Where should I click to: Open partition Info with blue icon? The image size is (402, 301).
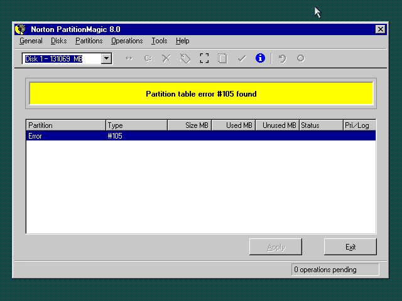tap(260, 58)
